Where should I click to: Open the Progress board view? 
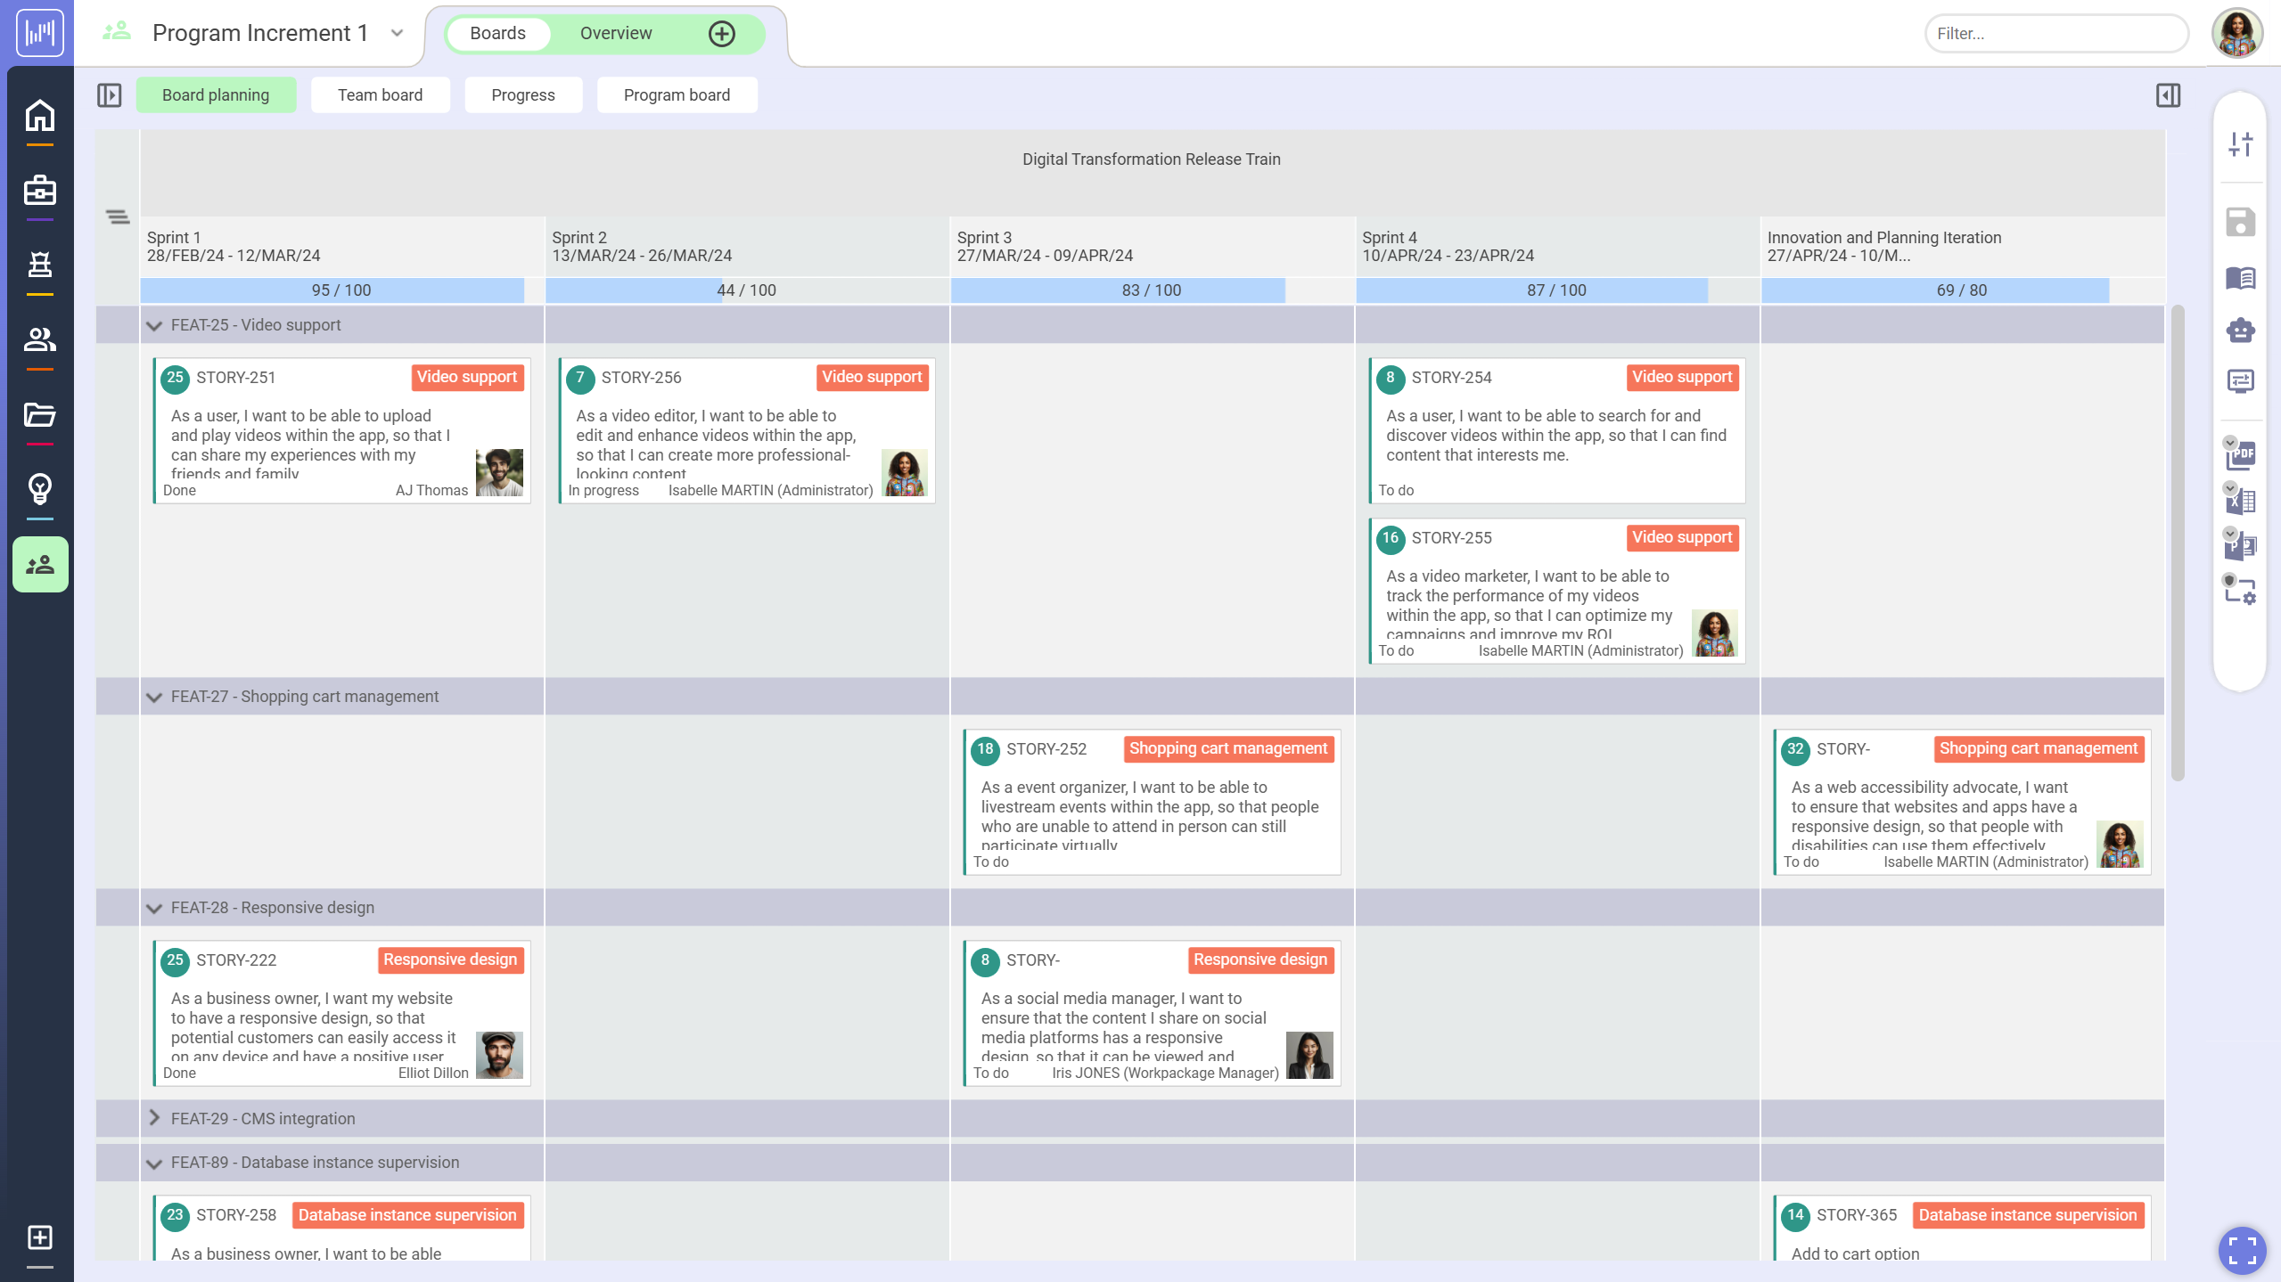522,94
